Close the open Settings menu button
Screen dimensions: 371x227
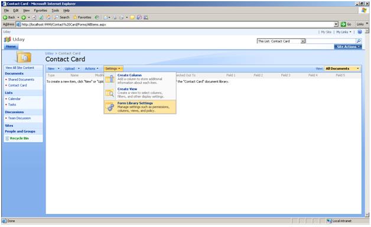coord(113,69)
